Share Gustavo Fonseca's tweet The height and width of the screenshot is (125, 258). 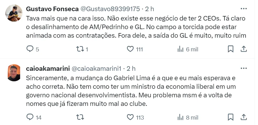point(244,49)
